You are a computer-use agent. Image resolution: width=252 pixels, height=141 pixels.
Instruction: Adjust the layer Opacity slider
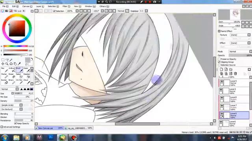pos(240,55)
